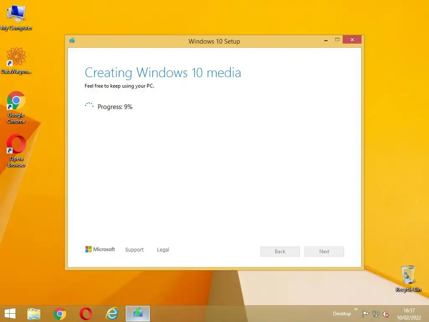Open the Recycle Bin icon
Viewport: 429px width, 322px height.
[x=408, y=278]
